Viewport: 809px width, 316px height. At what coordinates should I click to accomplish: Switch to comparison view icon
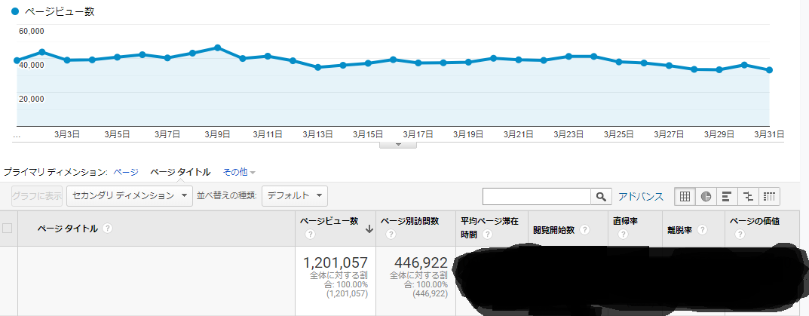748,196
